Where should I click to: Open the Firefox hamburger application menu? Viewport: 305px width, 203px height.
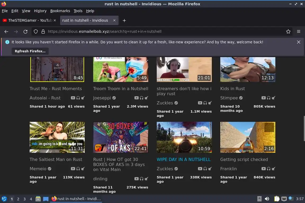coord(299,31)
